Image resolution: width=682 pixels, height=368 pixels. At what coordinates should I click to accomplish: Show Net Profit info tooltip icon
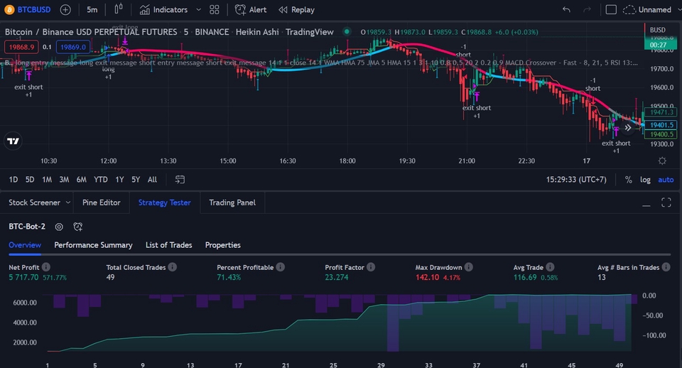[x=46, y=267]
